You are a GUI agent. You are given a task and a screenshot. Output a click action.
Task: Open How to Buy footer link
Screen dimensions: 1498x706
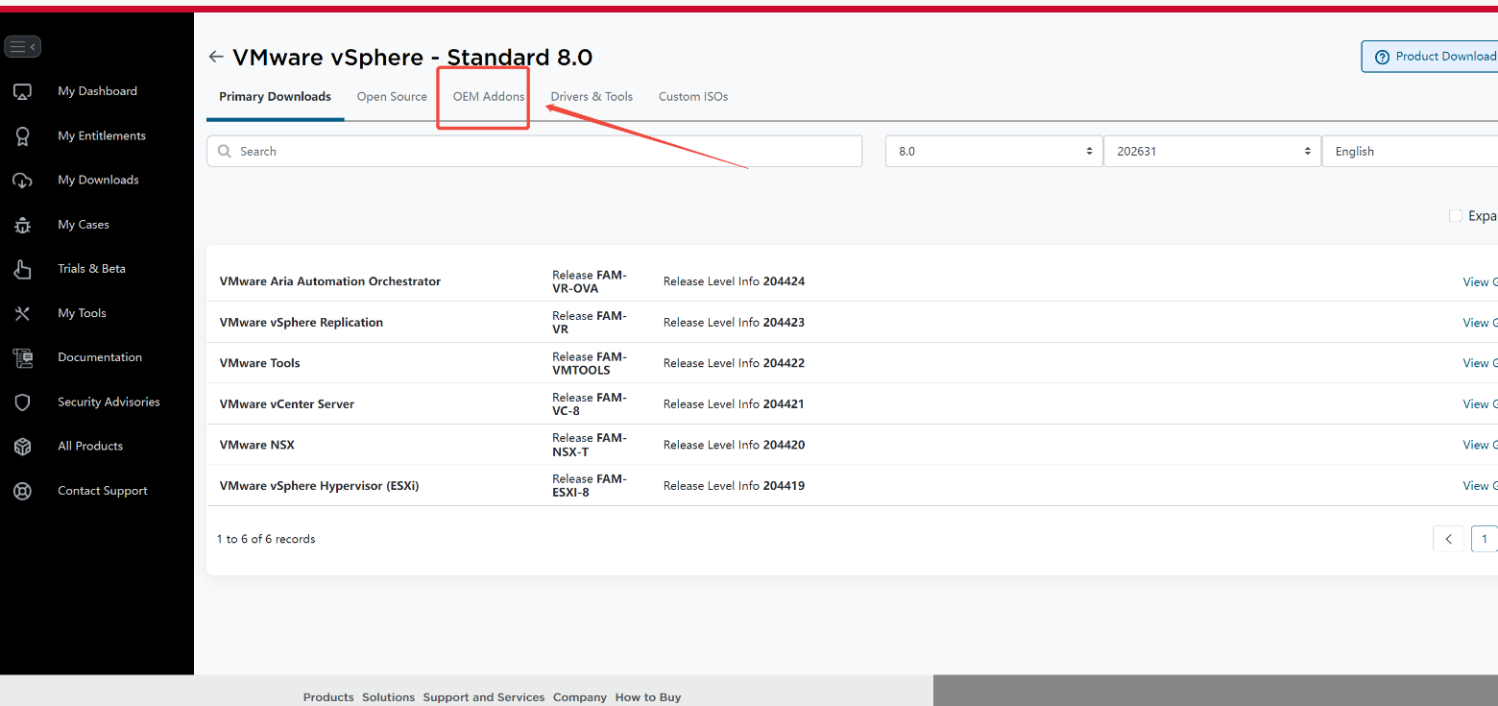pos(648,697)
